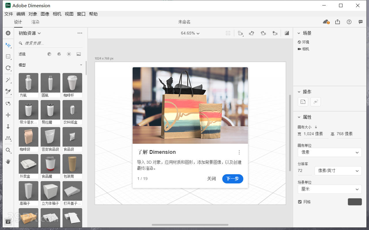Filter assets by models cube icon

tap(49, 54)
